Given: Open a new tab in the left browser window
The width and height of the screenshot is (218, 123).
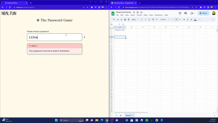Looking at the screenshot, I should coord(31,3).
